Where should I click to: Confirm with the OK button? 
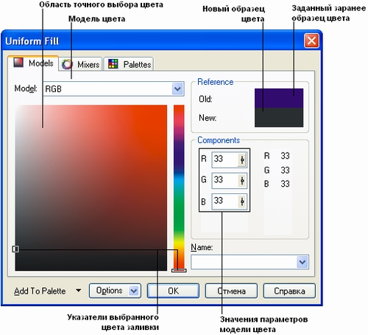click(173, 291)
